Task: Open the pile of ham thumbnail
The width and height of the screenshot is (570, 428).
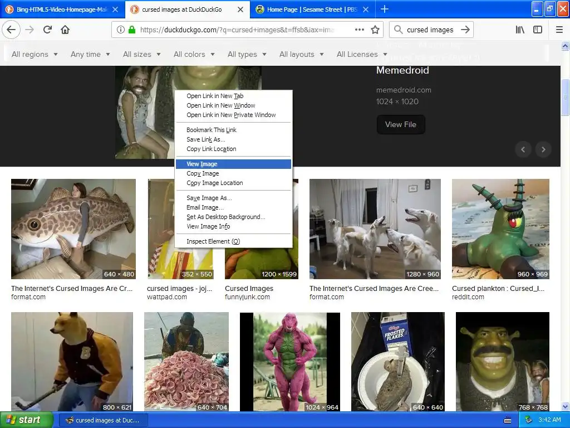Action: click(186, 361)
